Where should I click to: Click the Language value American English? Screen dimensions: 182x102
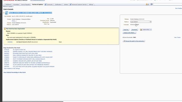[x=135, y=25]
